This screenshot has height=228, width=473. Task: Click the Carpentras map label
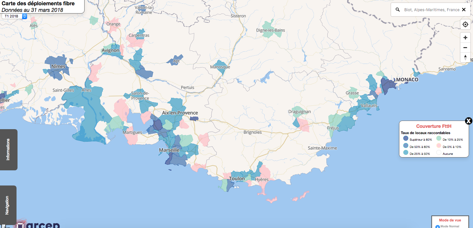[x=139, y=35]
